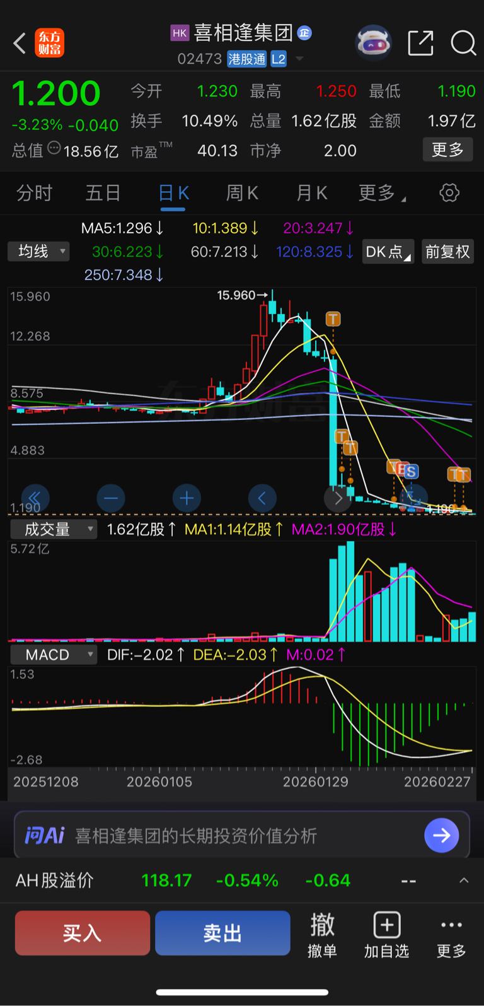The height and width of the screenshot is (1006, 484).
Task: Tap the 10:1.389 average value
Action: [x=226, y=228]
